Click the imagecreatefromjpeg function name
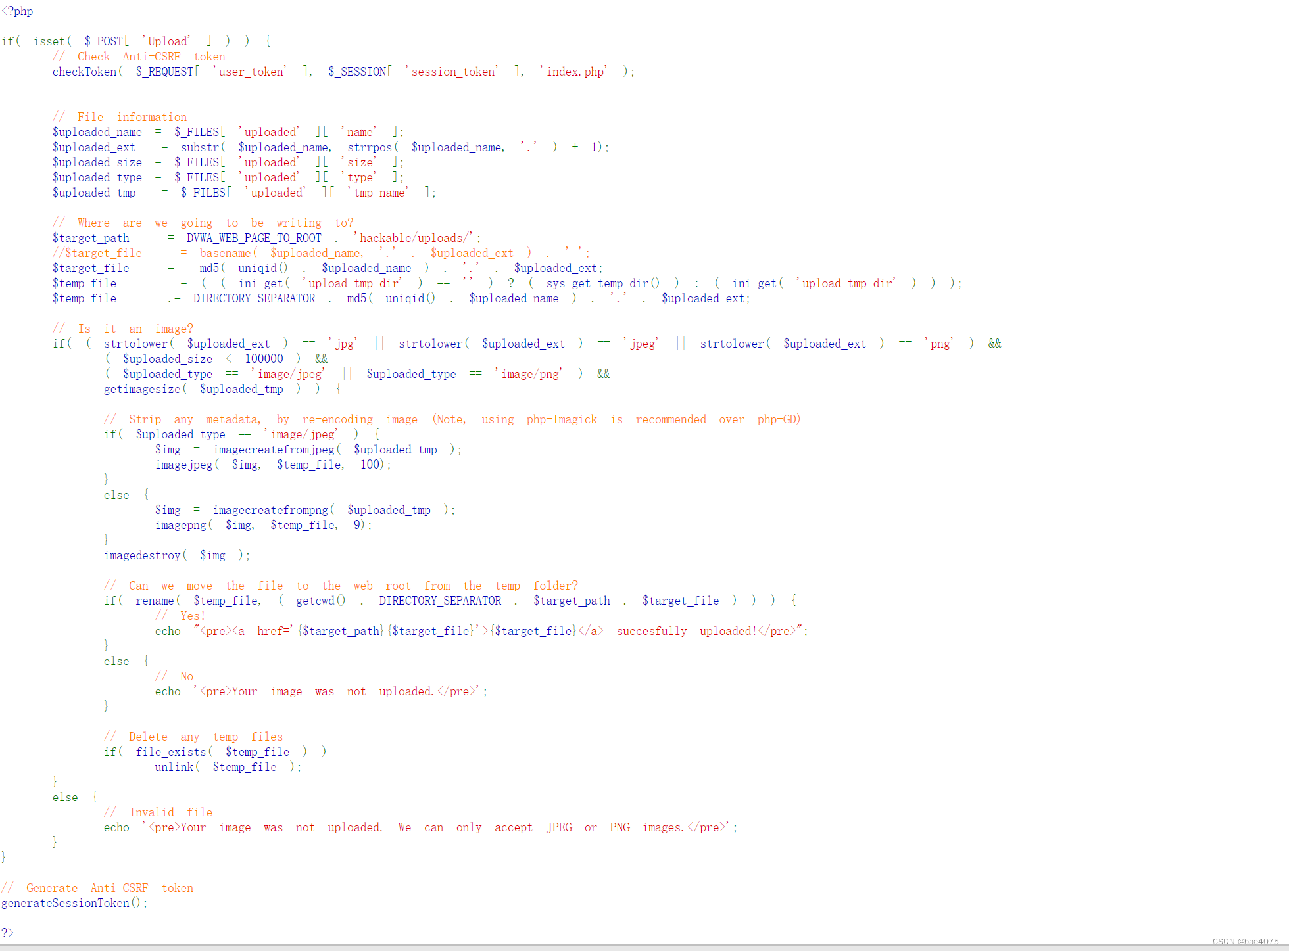1289x951 pixels. [x=274, y=450]
